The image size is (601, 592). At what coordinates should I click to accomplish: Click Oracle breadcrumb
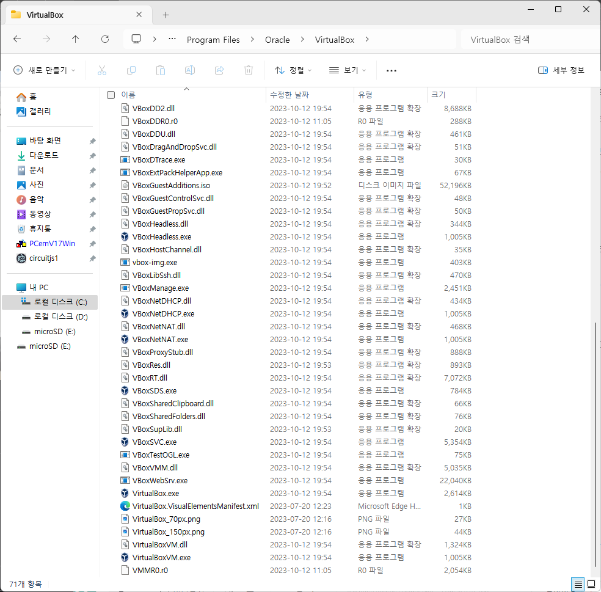point(277,40)
